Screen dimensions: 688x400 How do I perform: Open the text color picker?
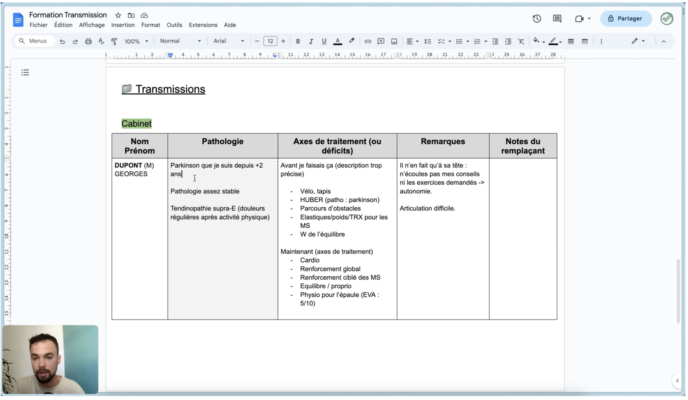point(337,41)
